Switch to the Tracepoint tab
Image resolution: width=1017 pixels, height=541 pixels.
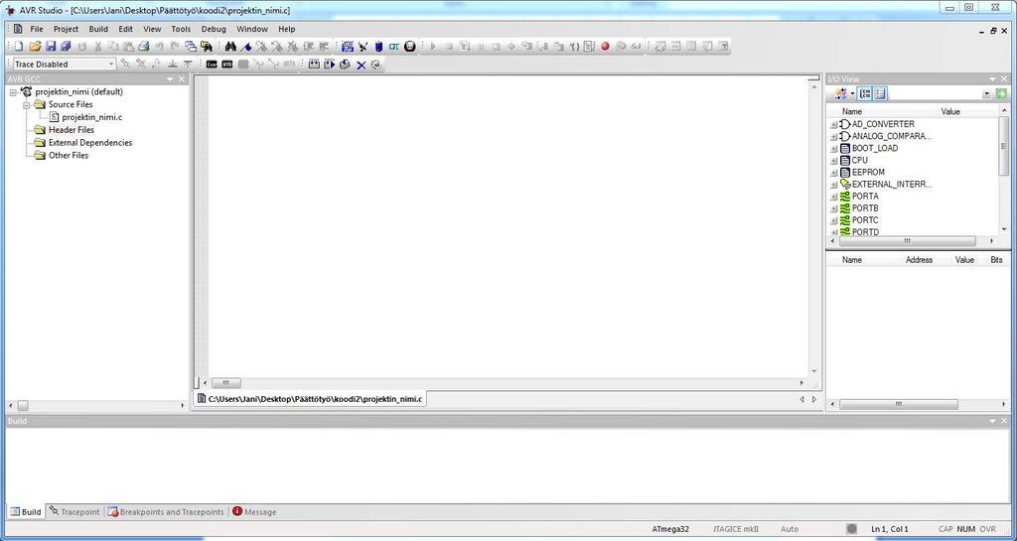[73, 512]
